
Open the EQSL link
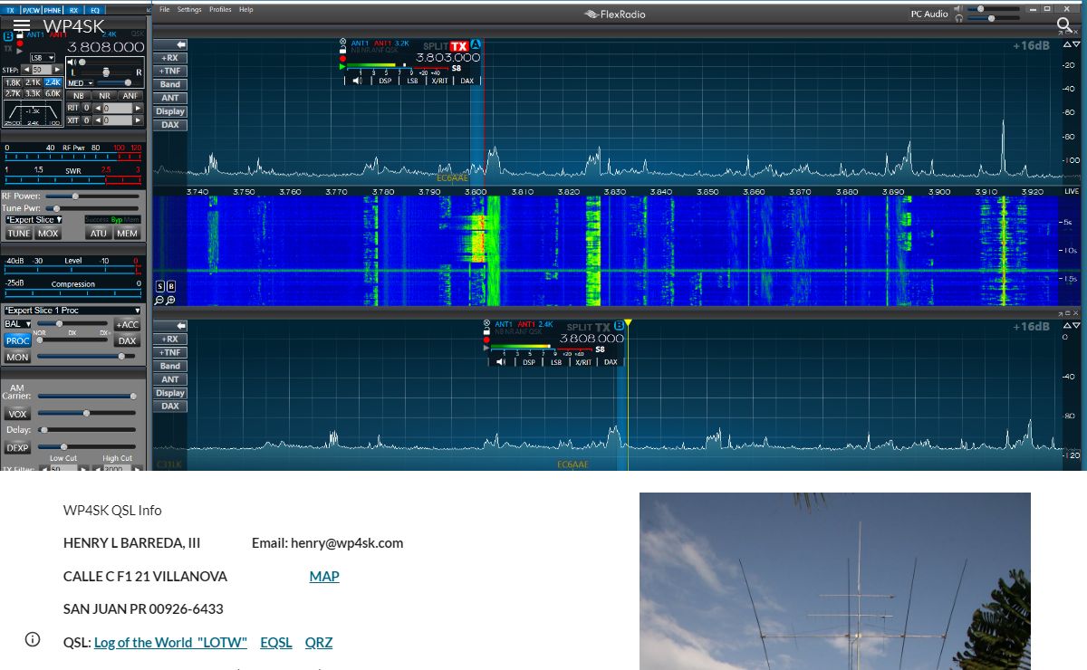[276, 642]
